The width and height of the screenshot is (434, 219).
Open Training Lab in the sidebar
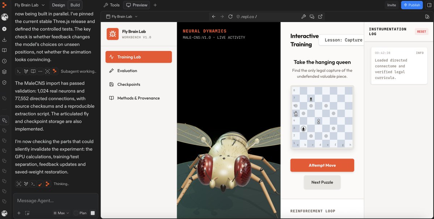click(139, 57)
